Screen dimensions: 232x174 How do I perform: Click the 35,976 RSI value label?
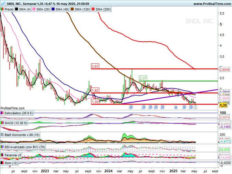tap(224, 150)
